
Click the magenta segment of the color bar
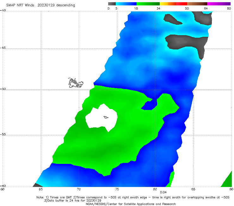(219, 4)
